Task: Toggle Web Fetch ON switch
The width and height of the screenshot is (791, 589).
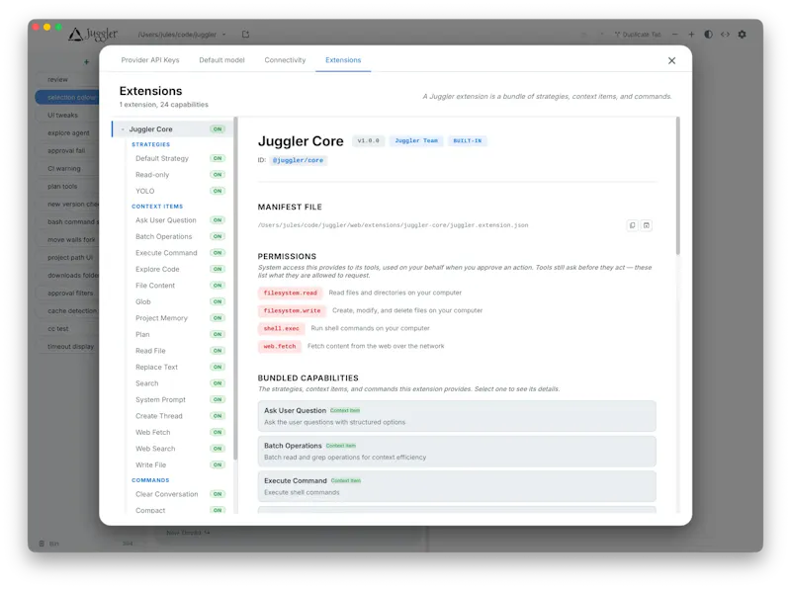Action: click(x=218, y=432)
